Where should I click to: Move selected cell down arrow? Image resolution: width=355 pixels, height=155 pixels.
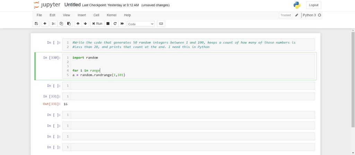point(85,24)
